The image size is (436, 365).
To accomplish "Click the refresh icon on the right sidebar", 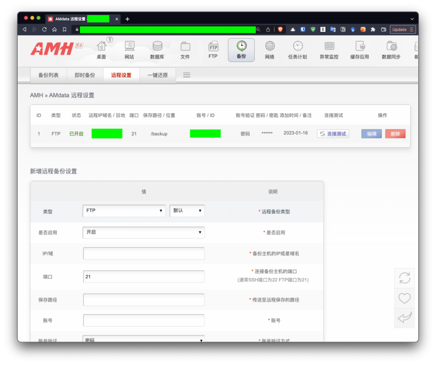I will [404, 278].
